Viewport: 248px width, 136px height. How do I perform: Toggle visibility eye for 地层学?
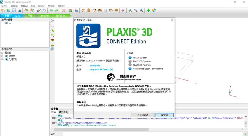point(7,56)
